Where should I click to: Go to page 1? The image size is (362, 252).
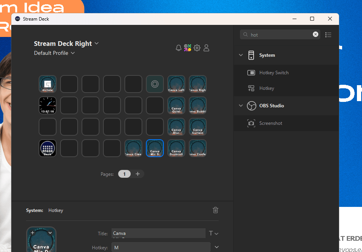coord(124,174)
